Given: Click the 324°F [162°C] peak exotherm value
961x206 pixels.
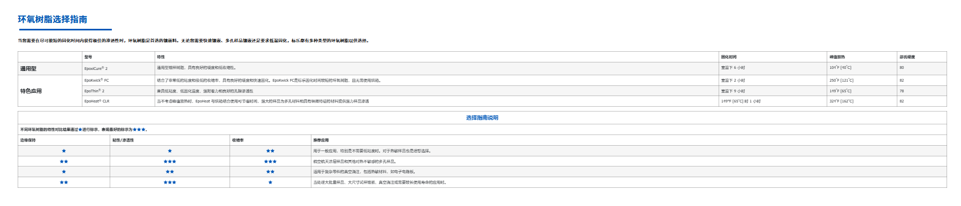Looking at the screenshot, I should point(841,101).
